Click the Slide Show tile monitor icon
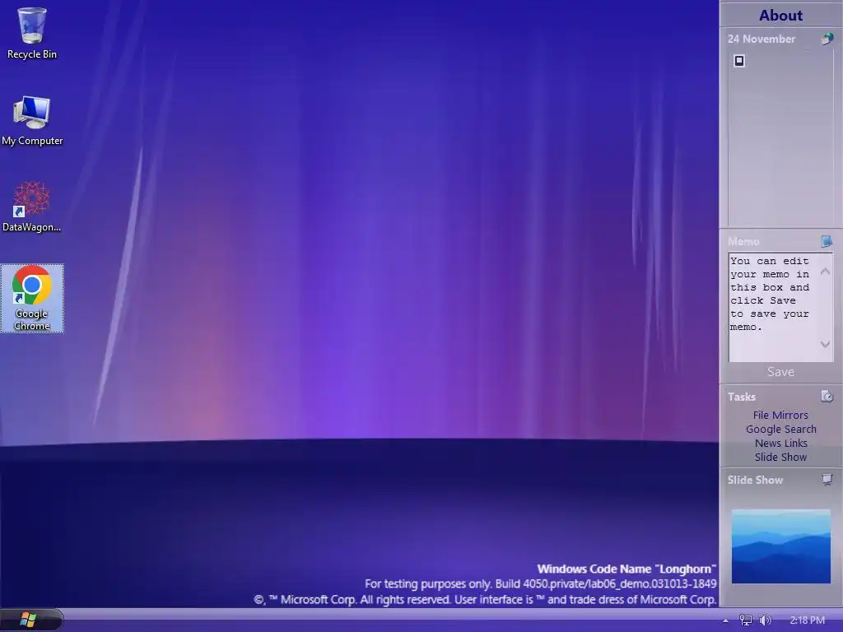The image size is (843, 632). pyautogui.click(x=827, y=480)
